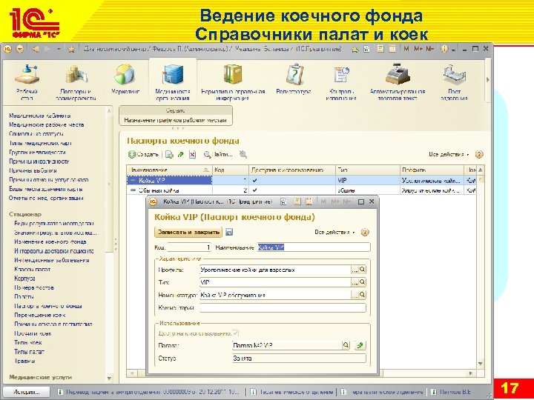Click the Найти... button
534x400 pixels.
click(218, 155)
